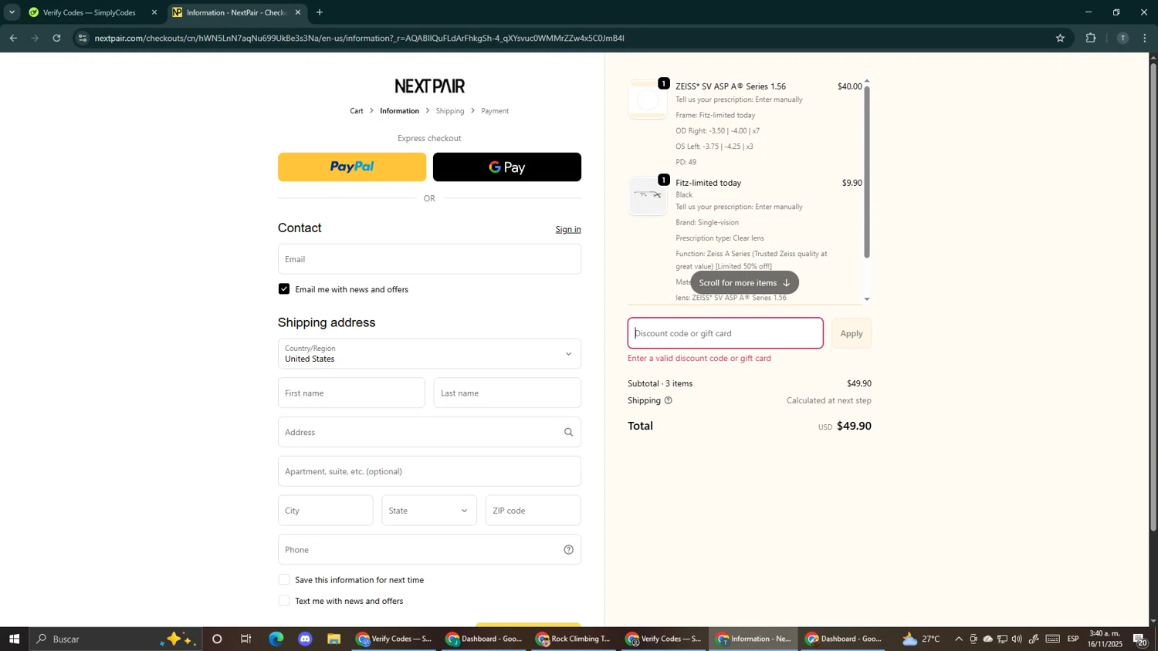The height and width of the screenshot is (651, 1158).
Task: Click the phone help question mark icon
Action: click(568, 550)
